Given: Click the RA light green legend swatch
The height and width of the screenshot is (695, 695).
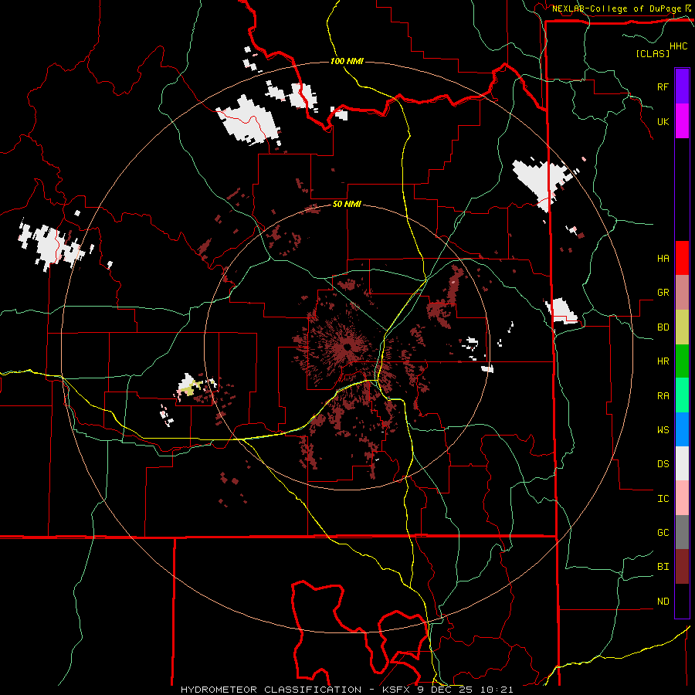Looking at the screenshot, I should pyautogui.click(x=682, y=395).
